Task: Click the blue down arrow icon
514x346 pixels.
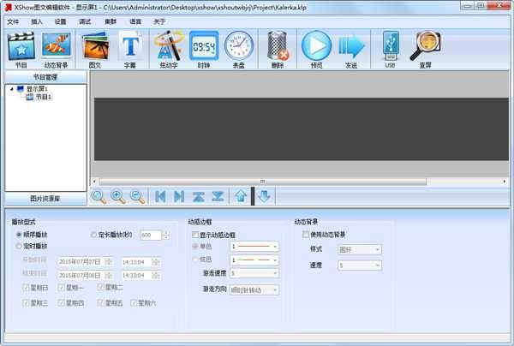Action: (x=264, y=196)
